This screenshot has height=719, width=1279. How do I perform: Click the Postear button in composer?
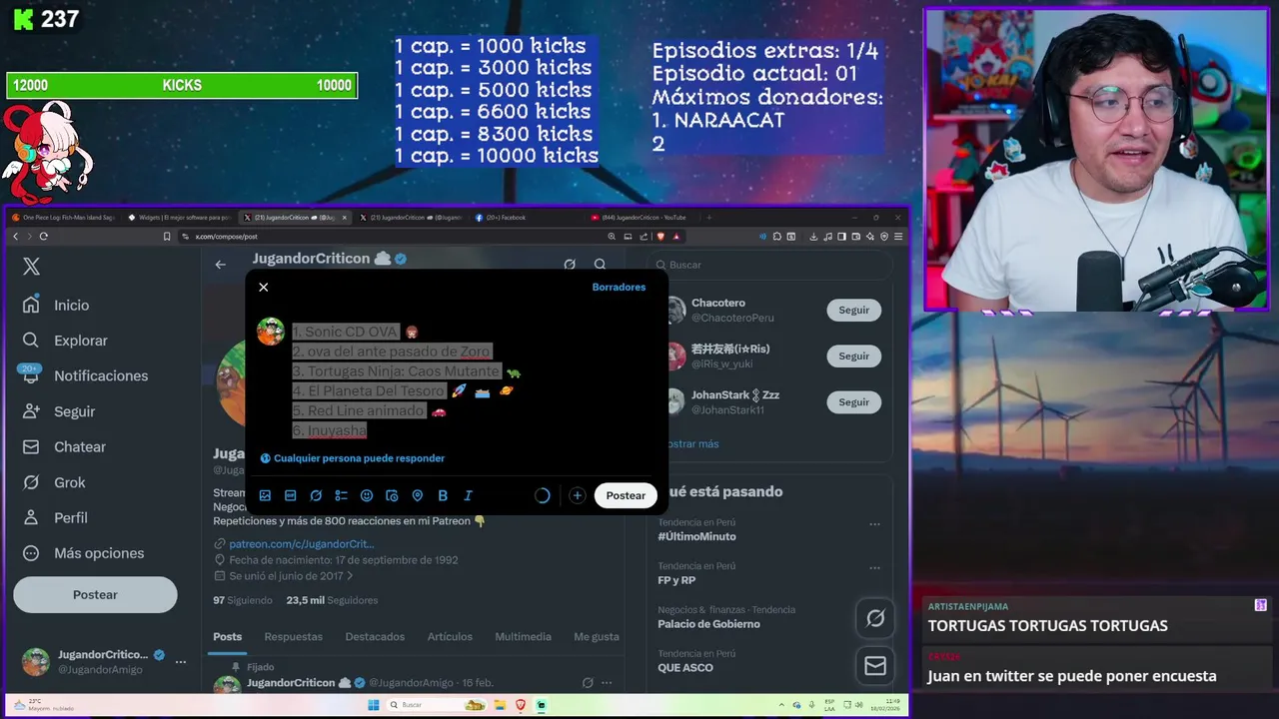tap(626, 495)
